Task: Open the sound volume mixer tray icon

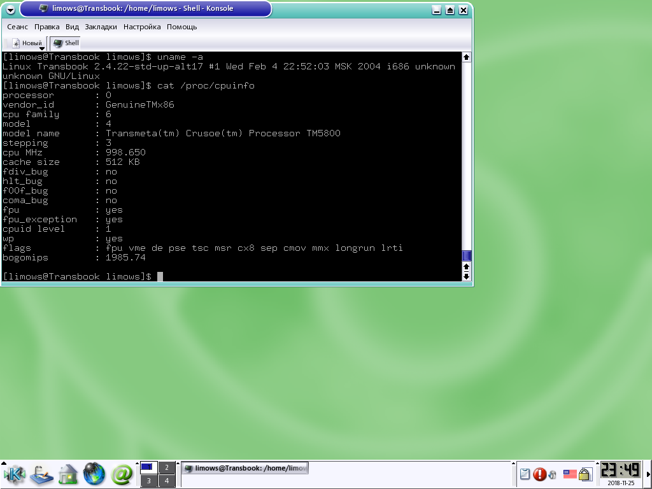Action: [x=553, y=474]
